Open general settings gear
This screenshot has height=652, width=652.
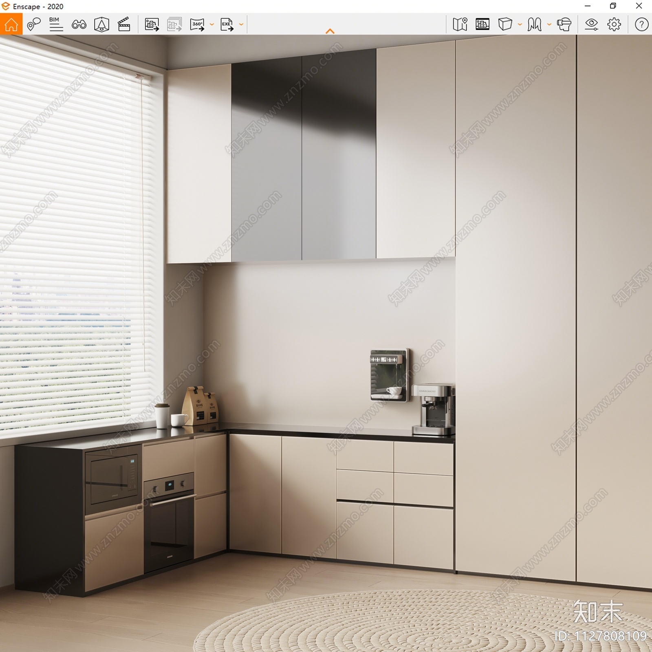pyautogui.click(x=614, y=24)
